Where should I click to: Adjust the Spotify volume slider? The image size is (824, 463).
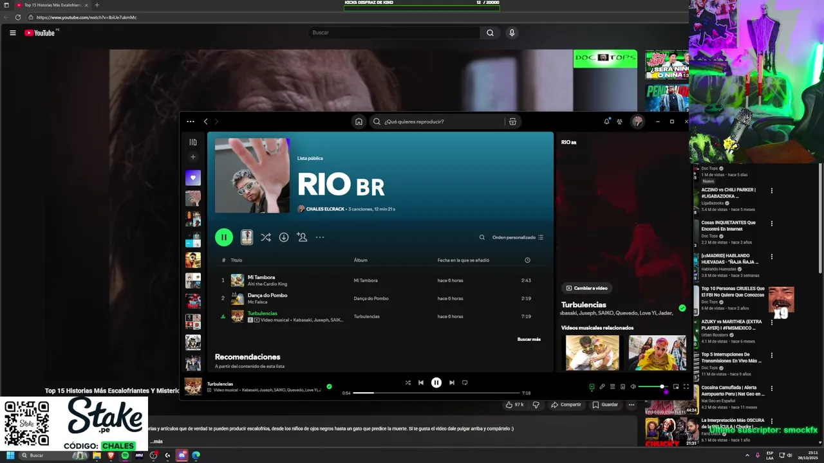click(x=653, y=386)
